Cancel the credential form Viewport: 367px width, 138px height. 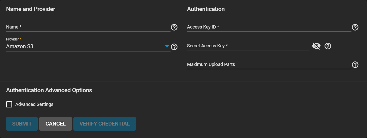56,124
